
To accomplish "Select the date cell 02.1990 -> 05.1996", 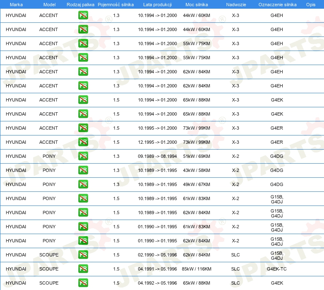I will coord(157,255).
